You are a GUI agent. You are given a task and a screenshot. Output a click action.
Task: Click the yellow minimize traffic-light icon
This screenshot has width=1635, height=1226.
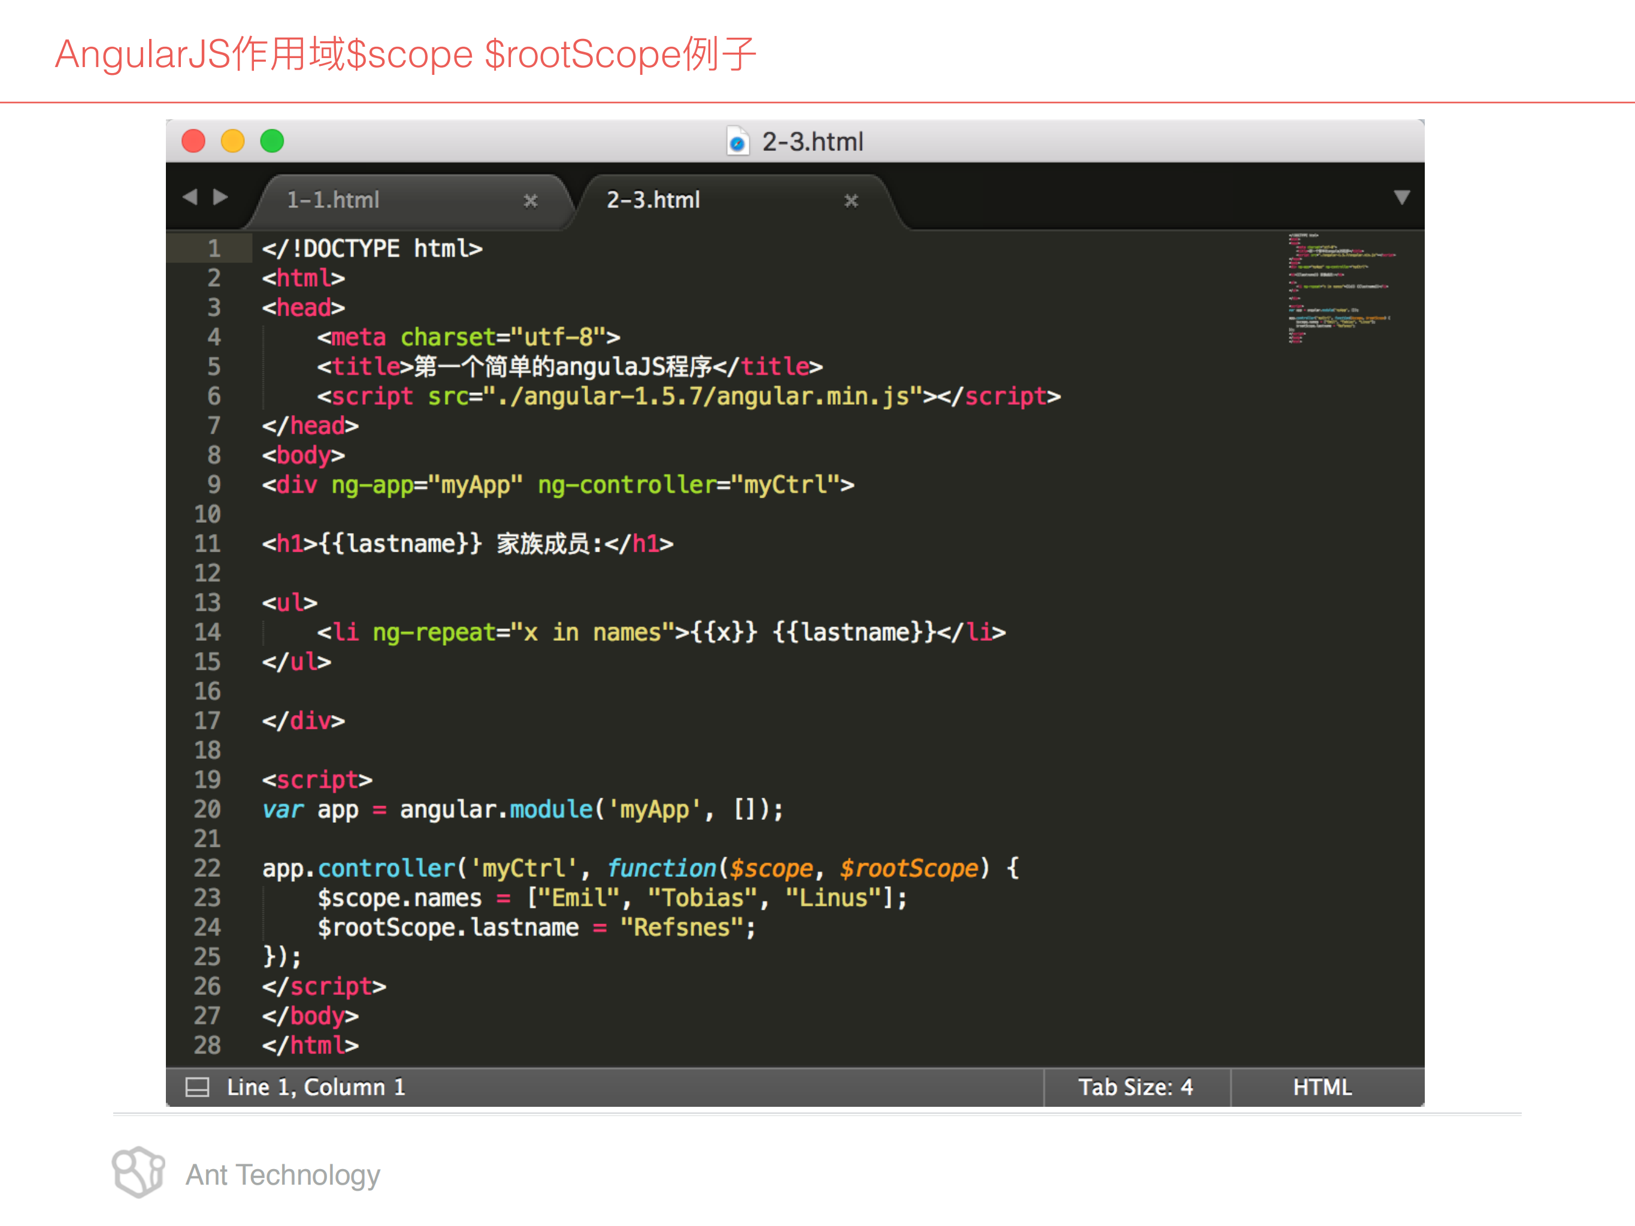(233, 140)
